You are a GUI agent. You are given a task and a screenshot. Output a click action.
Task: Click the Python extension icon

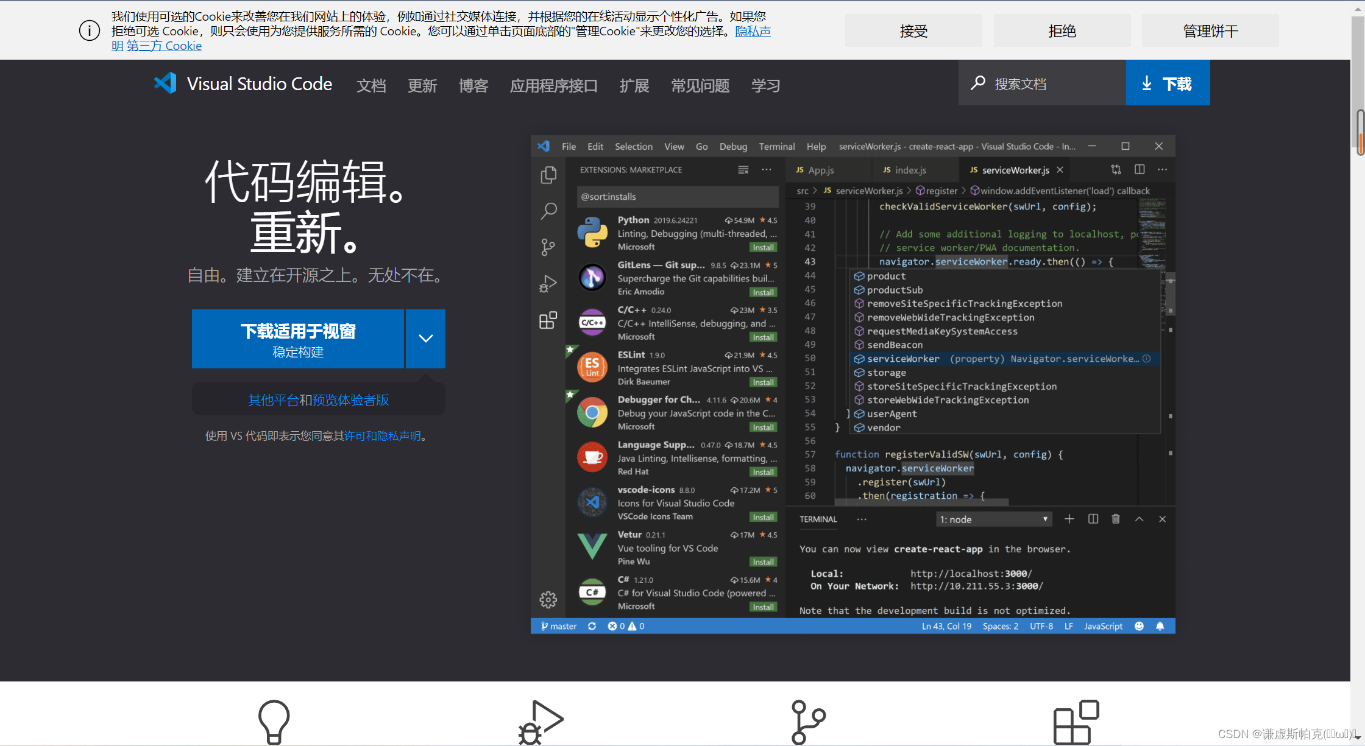592,233
